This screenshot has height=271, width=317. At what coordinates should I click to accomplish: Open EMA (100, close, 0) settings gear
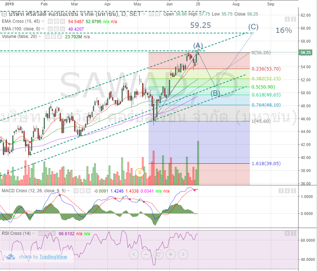(x=56, y=29)
